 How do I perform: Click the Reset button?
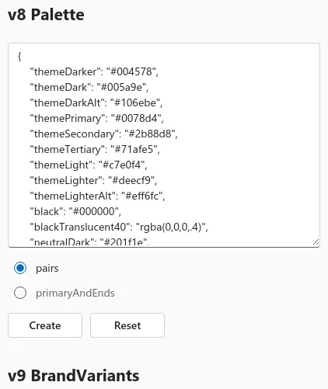[x=127, y=325]
